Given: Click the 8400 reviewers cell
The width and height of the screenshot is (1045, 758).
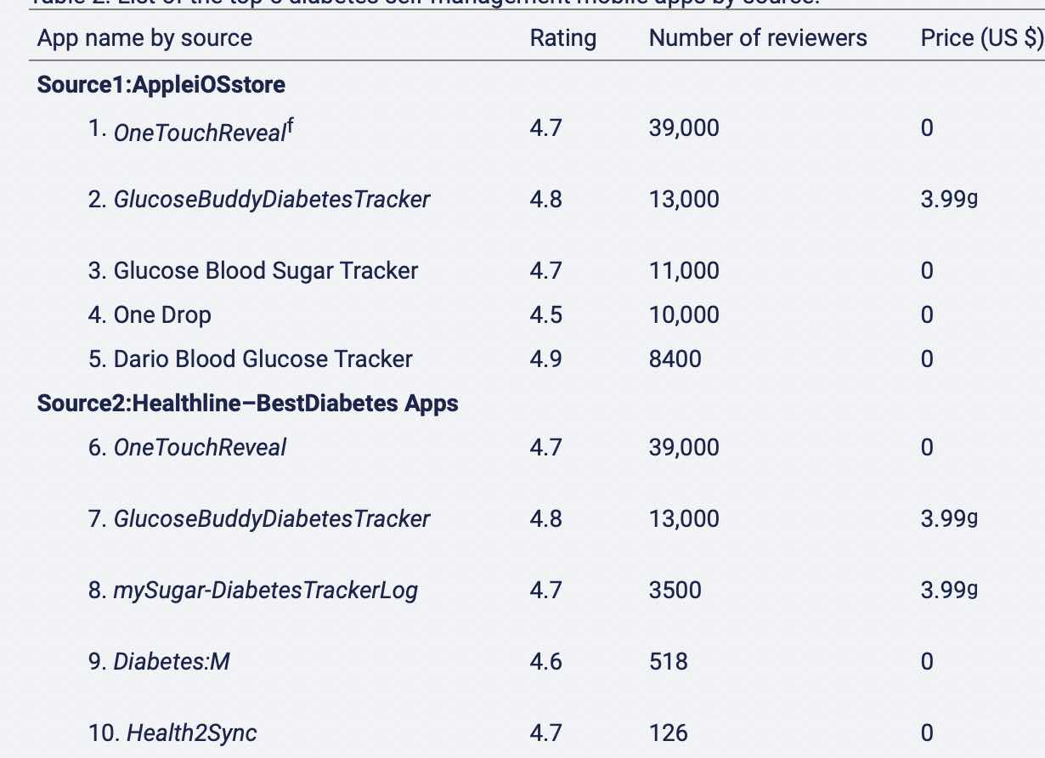Looking at the screenshot, I should pyautogui.click(x=675, y=359).
